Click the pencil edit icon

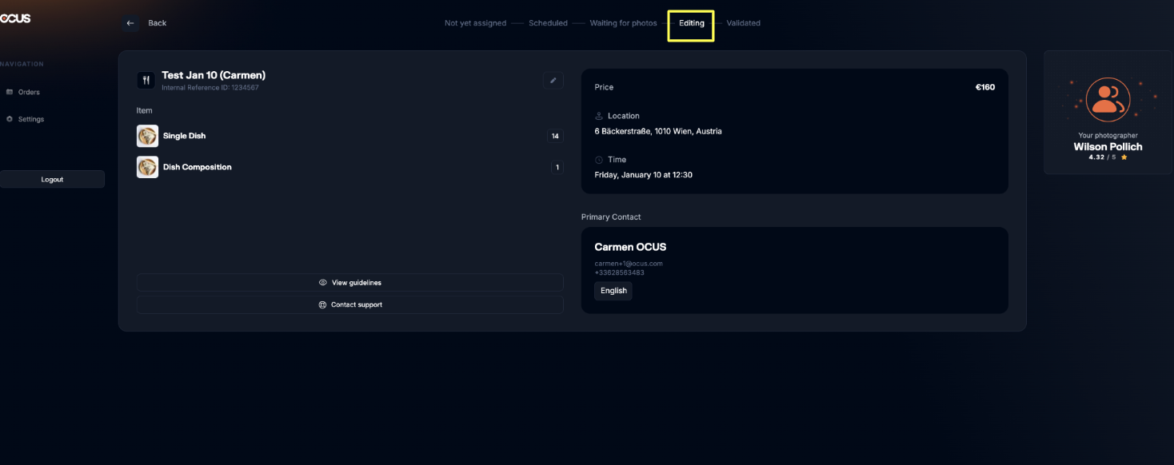click(x=553, y=80)
